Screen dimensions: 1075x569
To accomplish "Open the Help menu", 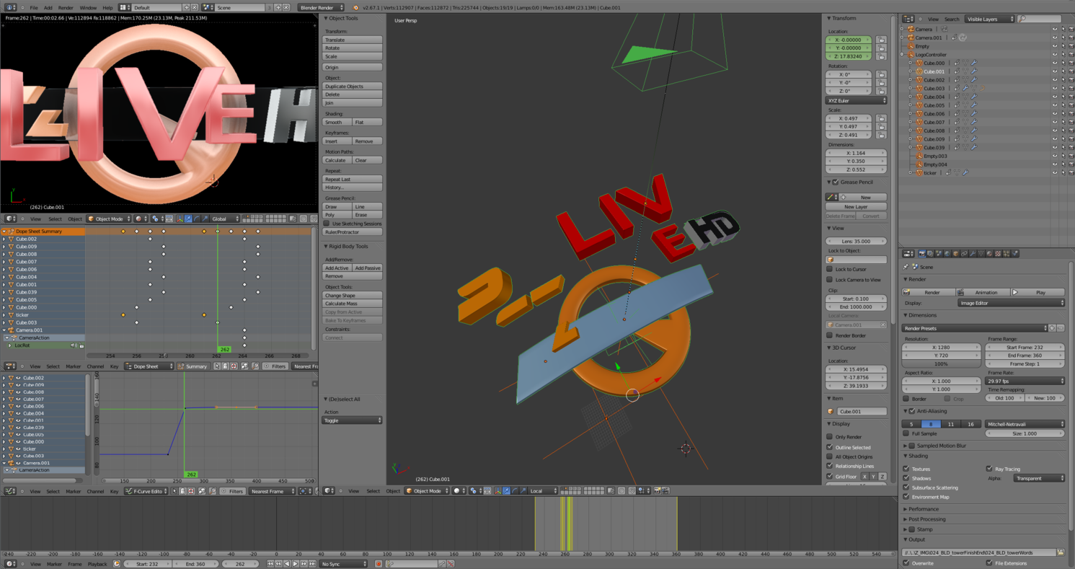I will (107, 8).
